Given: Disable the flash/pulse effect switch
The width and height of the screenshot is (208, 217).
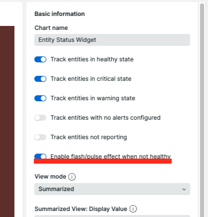Looking at the screenshot, I should (x=40, y=156).
